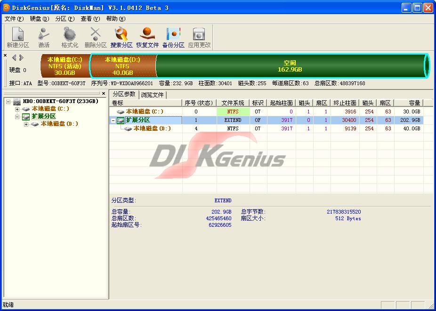Viewport: 436px width, 311px height.
Task: Click the NTFS cell in the C: row
Action: click(233, 112)
